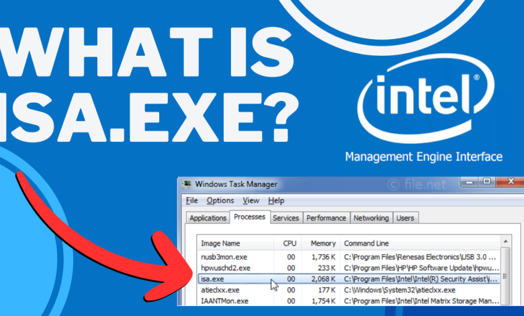Open the Users tab
524x316 pixels.
click(x=405, y=218)
